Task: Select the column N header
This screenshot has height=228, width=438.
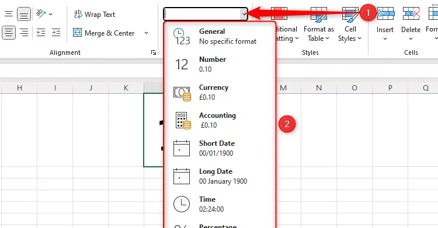Action: click(x=319, y=88)
